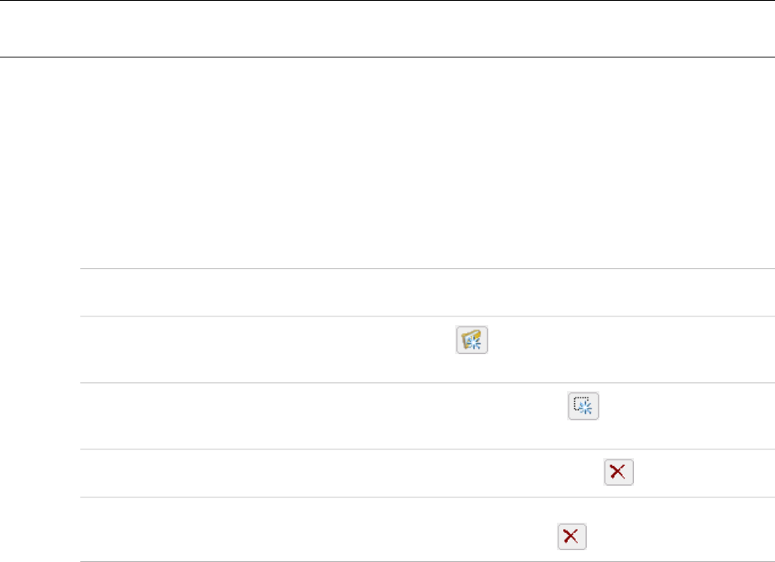Hit the upper red cross button

point(619,472)
